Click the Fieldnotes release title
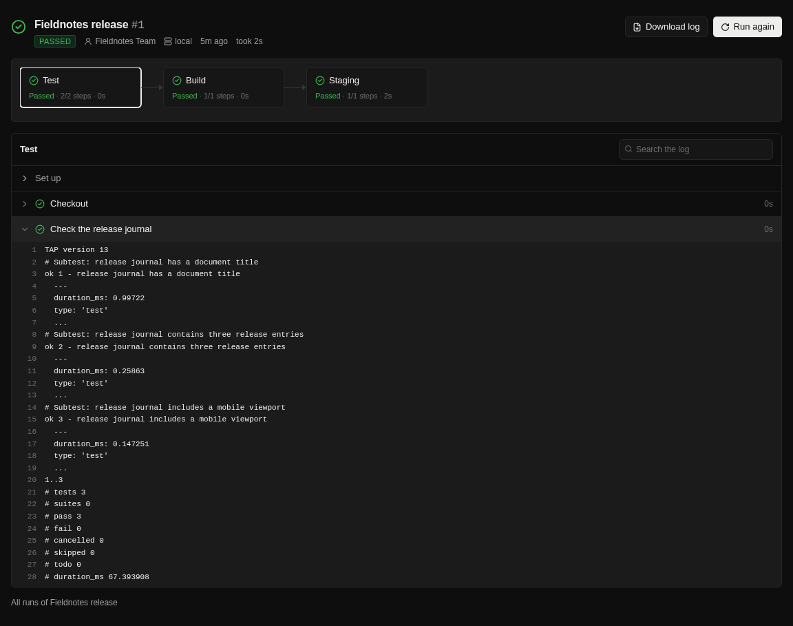Screen dimensions: 793x626 pos(81,24)
